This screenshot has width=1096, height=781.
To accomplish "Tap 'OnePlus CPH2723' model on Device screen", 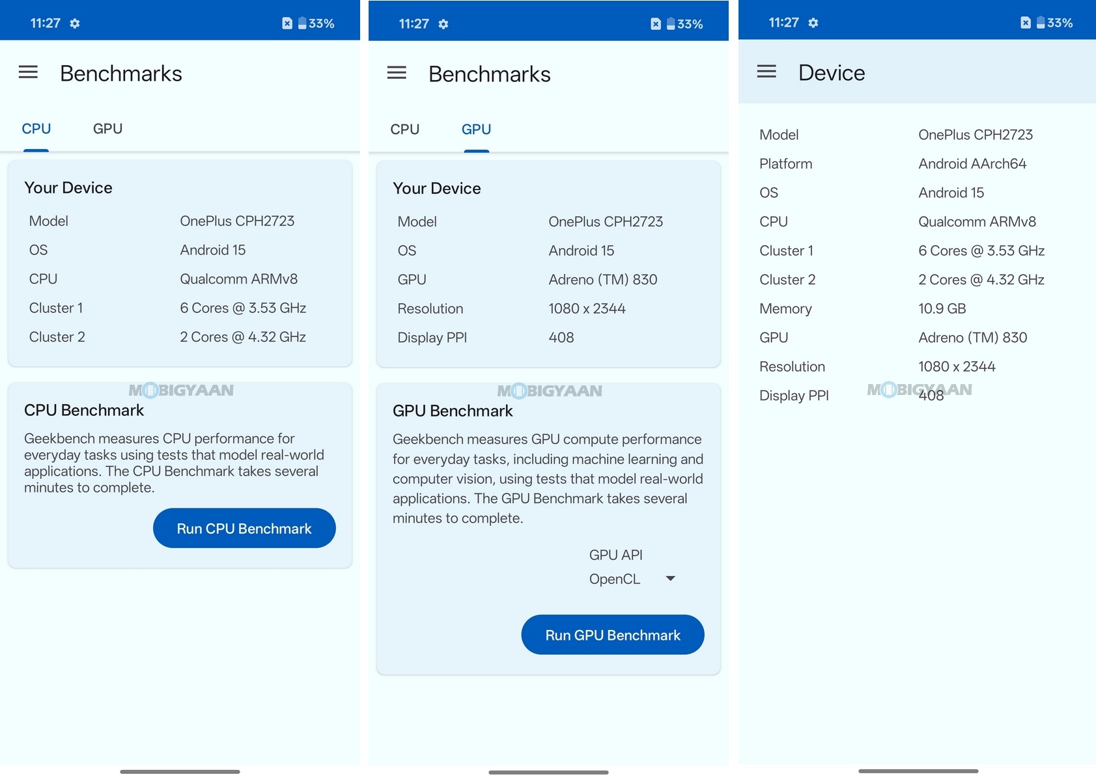I will [976, 135].
